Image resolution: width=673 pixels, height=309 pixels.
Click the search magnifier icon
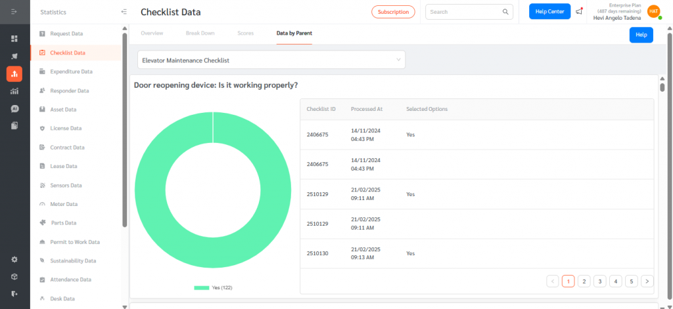coord(505,12)
